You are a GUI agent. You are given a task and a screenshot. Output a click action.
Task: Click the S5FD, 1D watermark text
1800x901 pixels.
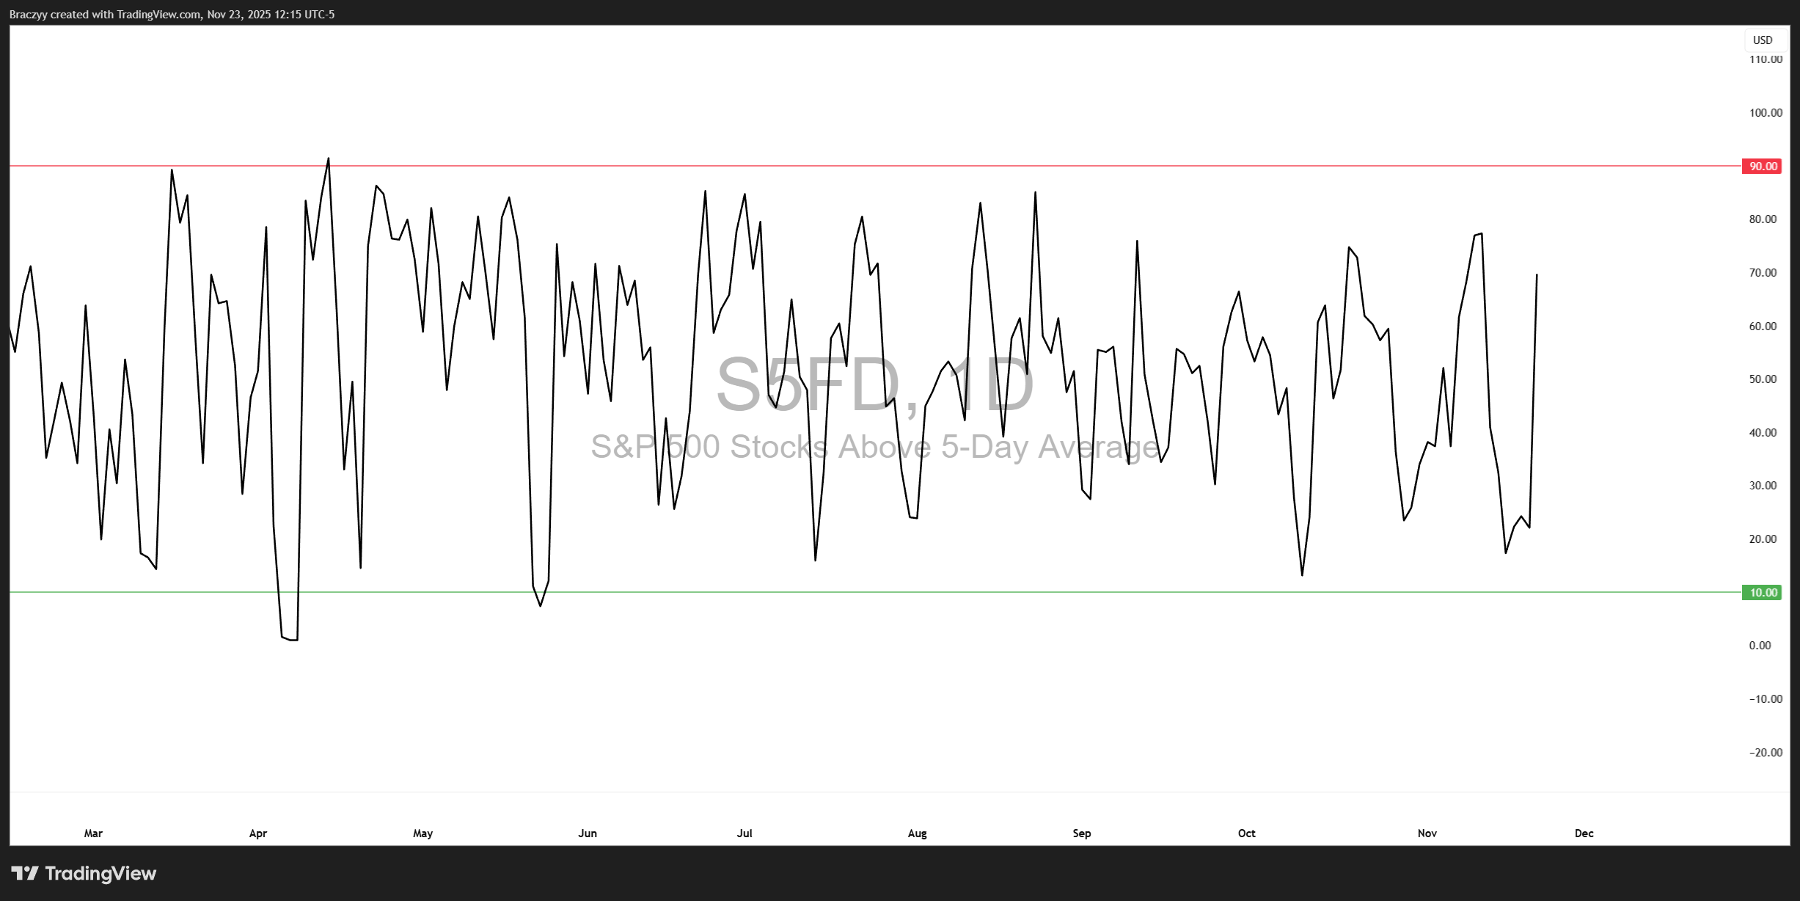pyautogui.click(x=874, y=385)
